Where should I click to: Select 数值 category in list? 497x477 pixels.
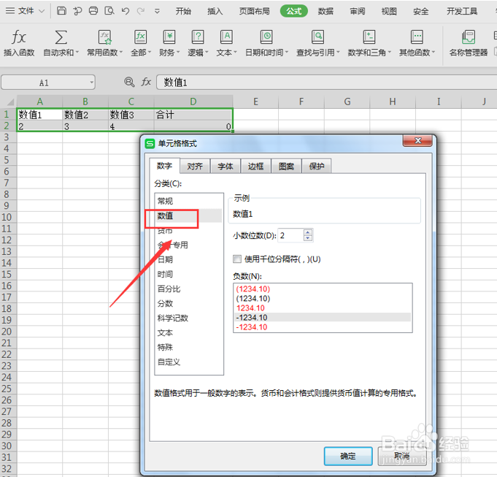click(189, 215)
